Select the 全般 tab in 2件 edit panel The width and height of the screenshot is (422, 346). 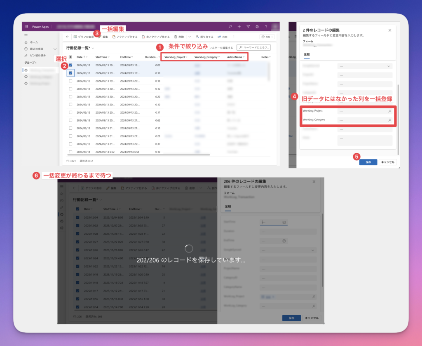pyautogui.click(x=307, y=54)
